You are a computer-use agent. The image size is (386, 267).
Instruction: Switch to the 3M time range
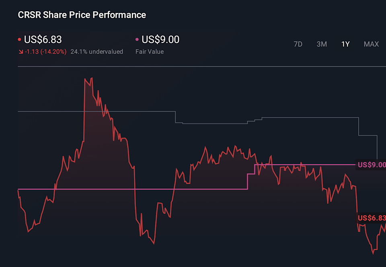pos(322,44)
